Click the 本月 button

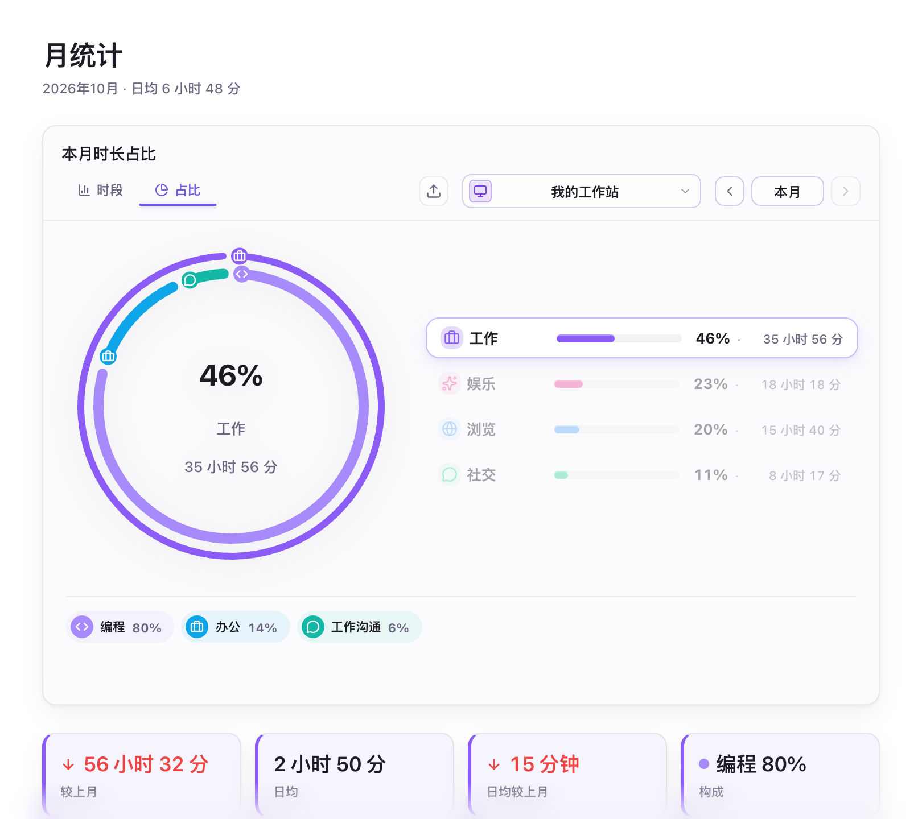click(x=788, y=191)
